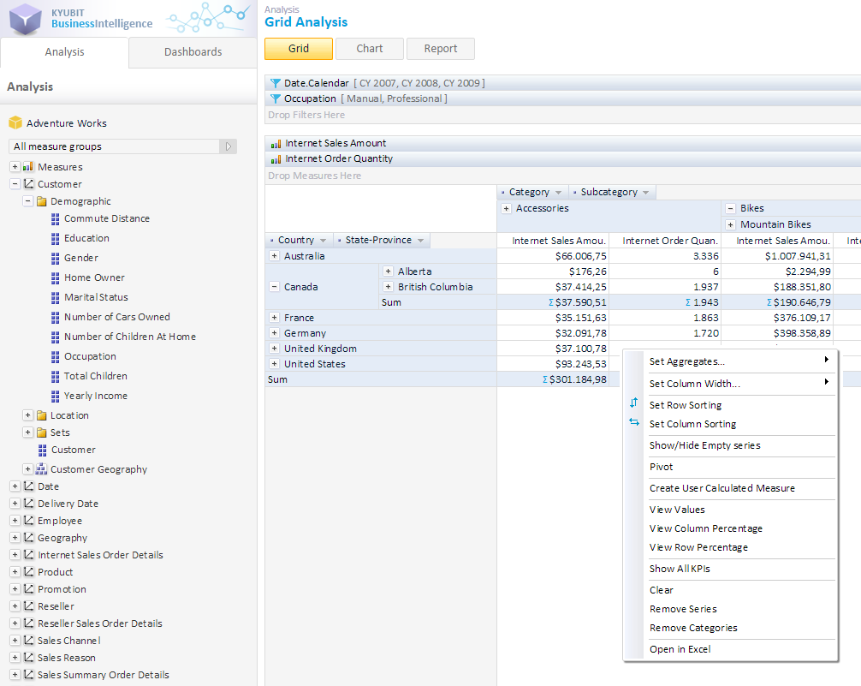Click the Internet Order Quantity measure icon

point(276,159)
